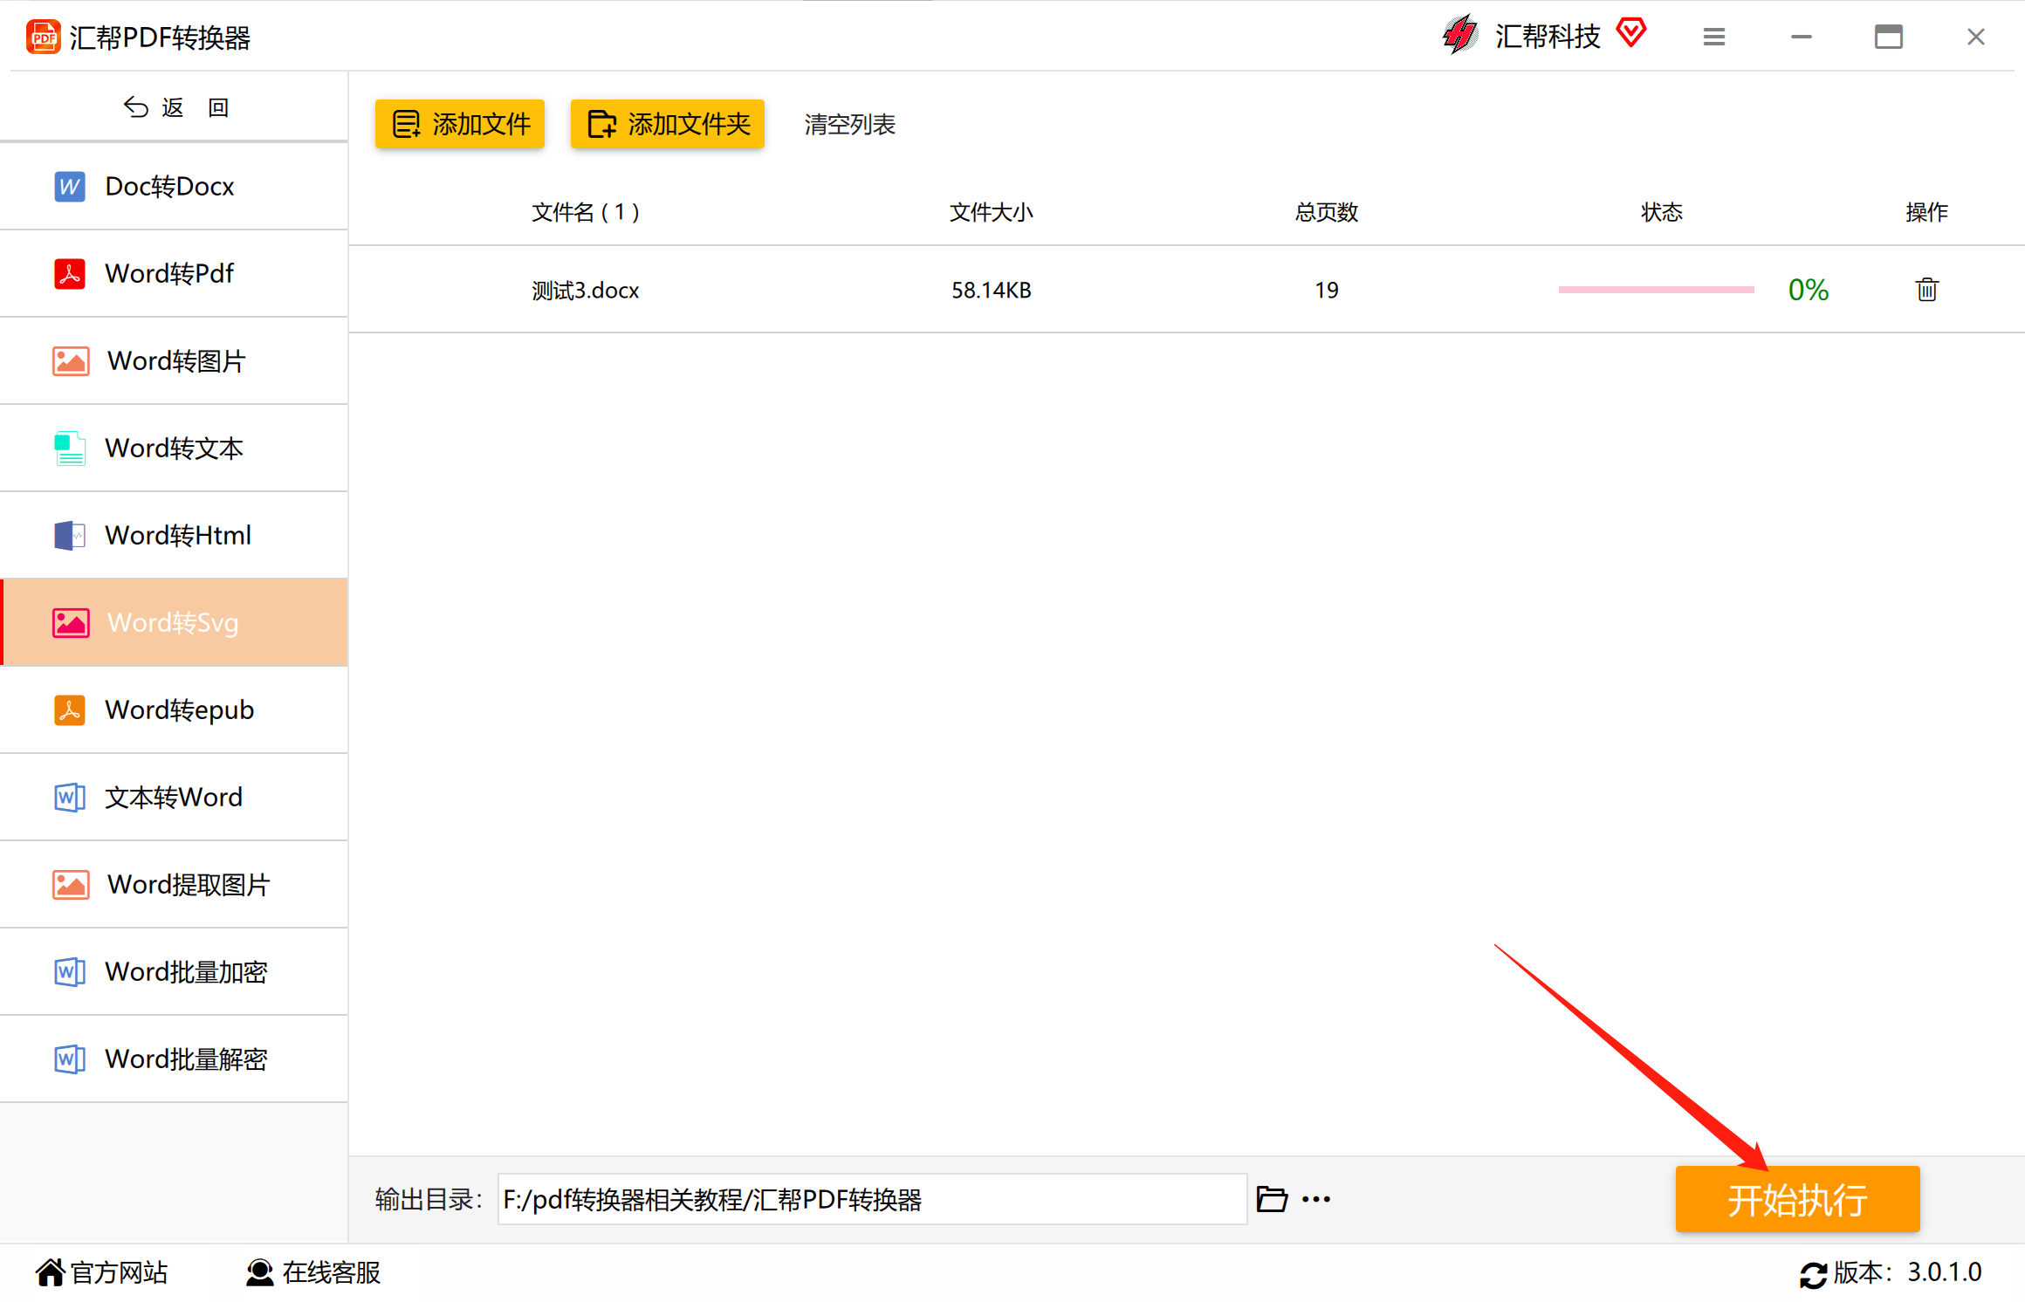The height and width of the screenshot is (1302, 2025).
Task: Click the version refresh icon
Action: [x=1813, y=1275]
